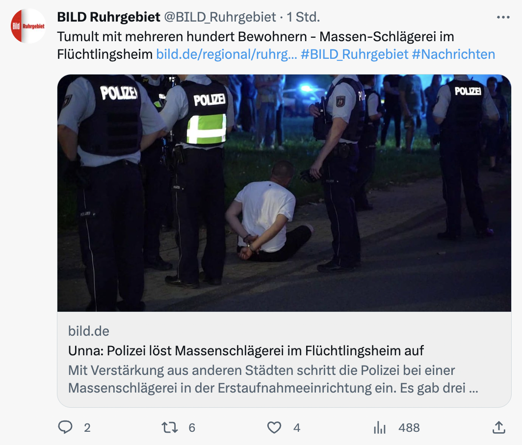Click the share upload icon
522x445 pixels.
click(x=498, y=427)
